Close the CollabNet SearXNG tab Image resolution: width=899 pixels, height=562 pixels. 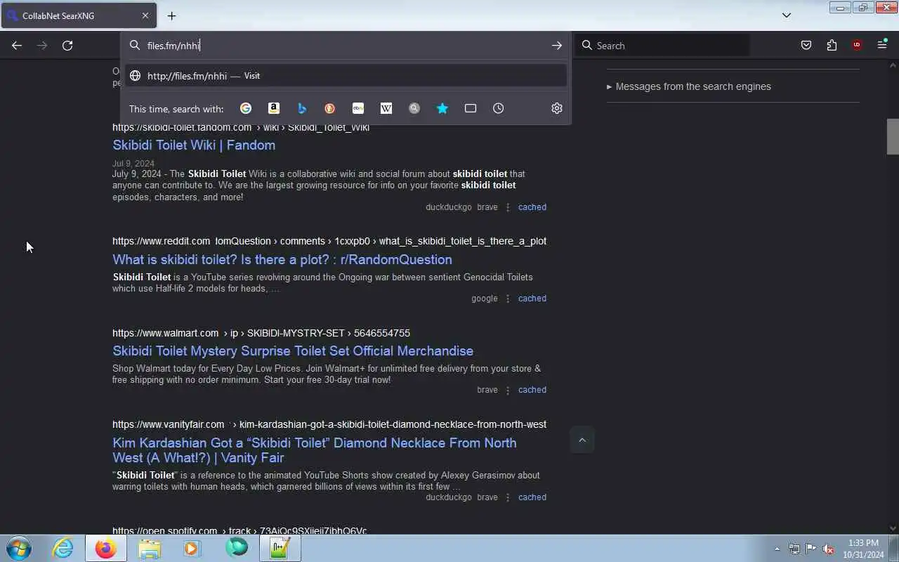pos(145,15)
